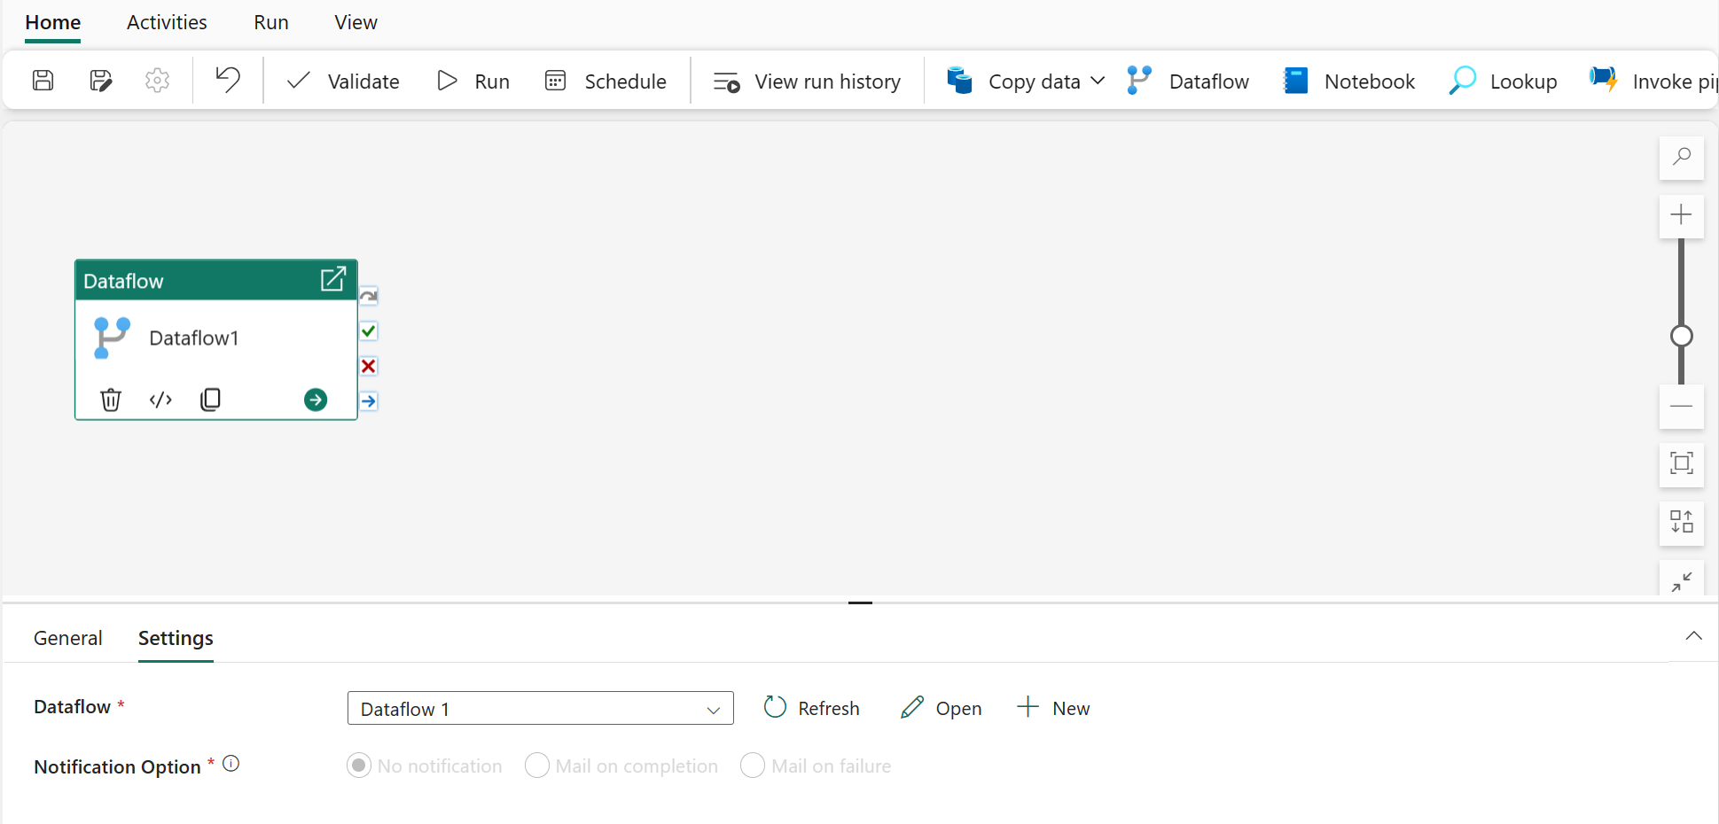Click the green arrow add-output icon on activity

click(316, 400)
